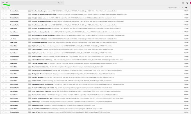Star the 'They were connected as two...' email

6,67
